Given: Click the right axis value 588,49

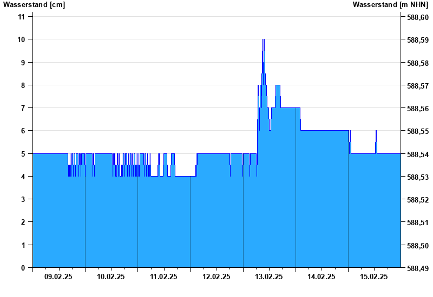Looking at the screenshot, I should [x=417, y=268].
